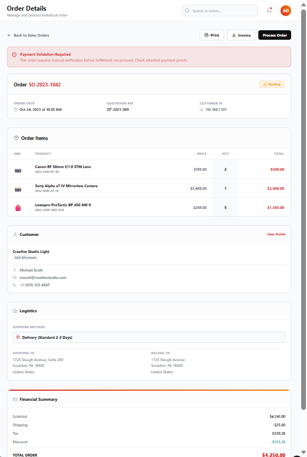Click order number SO-2023-1042
Viewport: 307px width, 457px height.
tap(45, 85)
